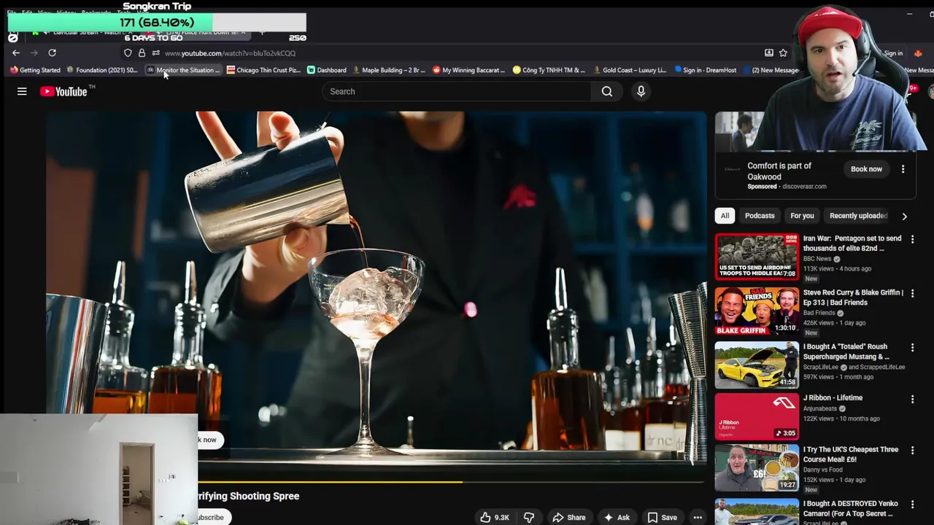The width and height of the screenshot is (934, 525).
Task: Open the (2) New Message bookmark
Action: pyautogui.click(x=771, y=70)
